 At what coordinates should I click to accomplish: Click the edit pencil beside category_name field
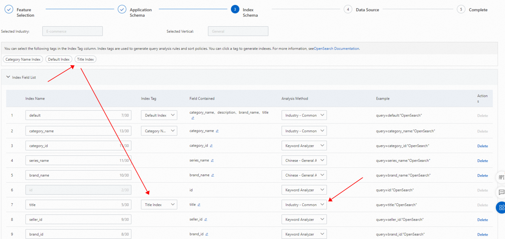point(217,131)
